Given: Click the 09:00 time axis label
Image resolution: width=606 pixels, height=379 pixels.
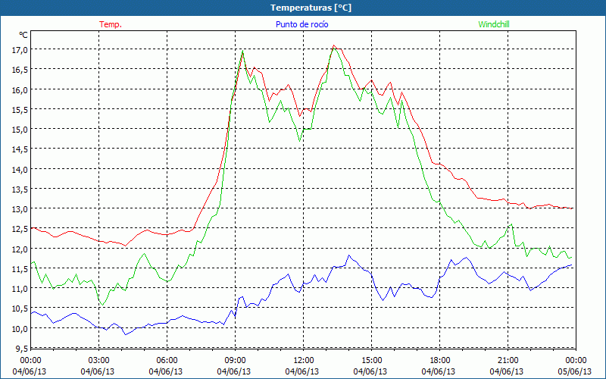Looking at the screenshot, I should [234, 361].
